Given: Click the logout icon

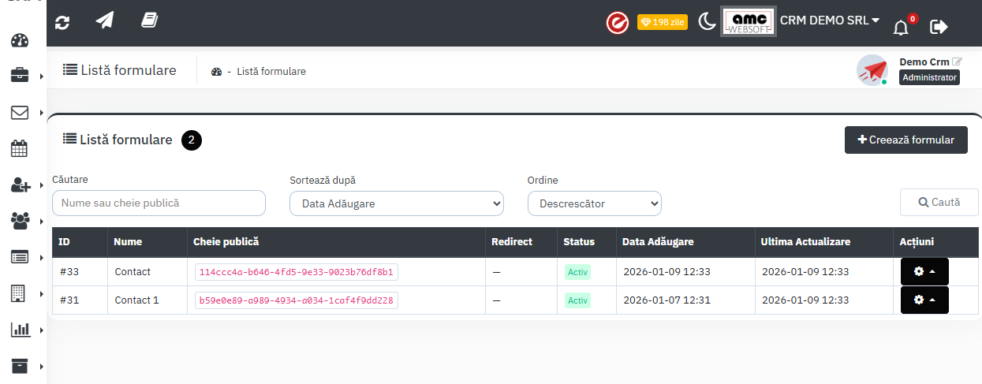Looking at the screenshot, I should [939, 27].
